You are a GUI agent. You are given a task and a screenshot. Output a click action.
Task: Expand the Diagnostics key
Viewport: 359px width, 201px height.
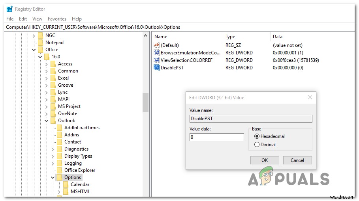tap(53, 149)
